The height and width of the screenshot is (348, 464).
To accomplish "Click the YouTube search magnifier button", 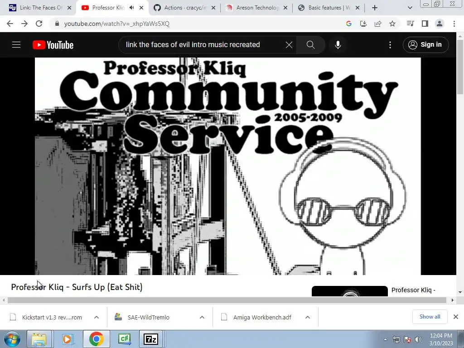I will [311, 45].
